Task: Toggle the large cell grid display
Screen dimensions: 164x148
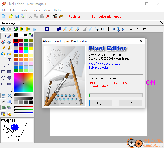Action: [x=47, y=29]
